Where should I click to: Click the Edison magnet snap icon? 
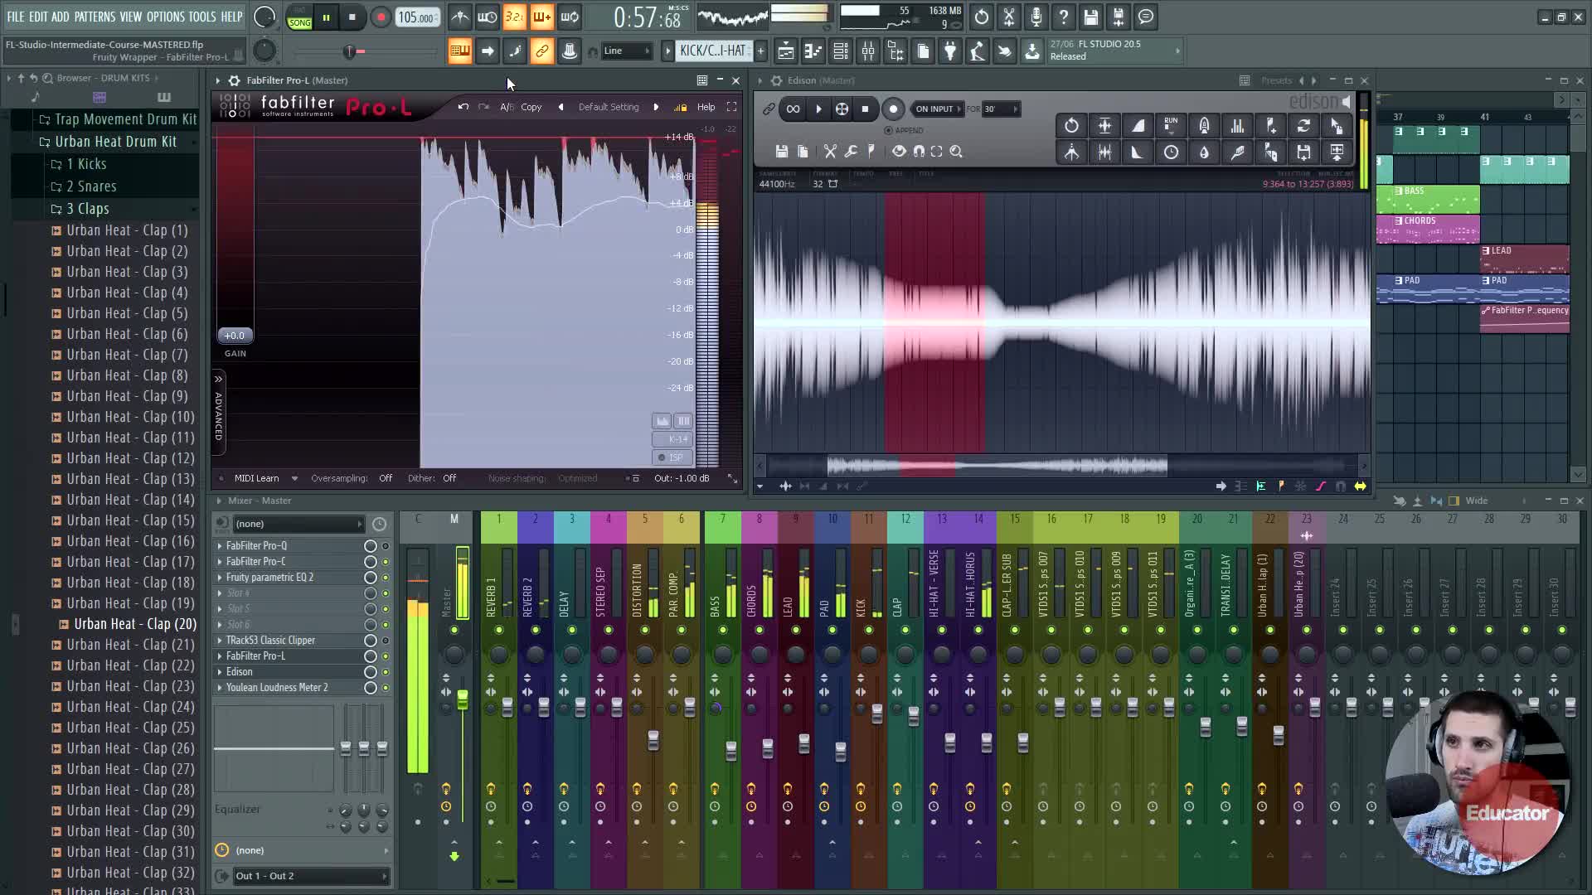[919, 152]
